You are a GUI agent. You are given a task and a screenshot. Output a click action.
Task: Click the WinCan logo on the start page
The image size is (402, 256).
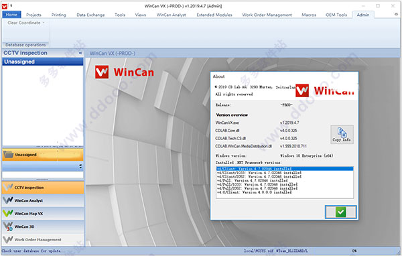(125, 72)
